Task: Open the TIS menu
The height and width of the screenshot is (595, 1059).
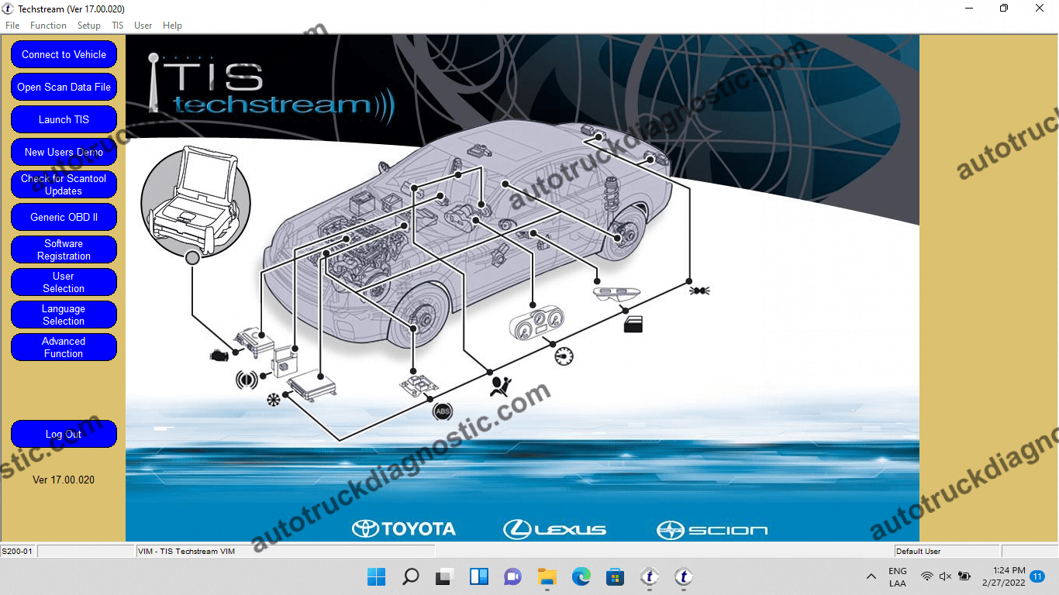Action: click(x=117, y=26)
